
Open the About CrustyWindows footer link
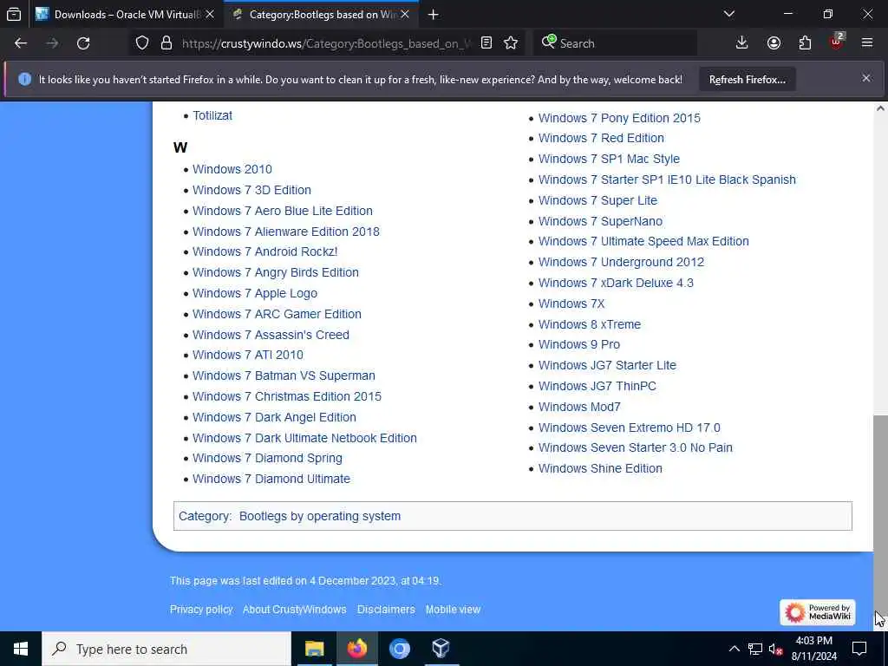[x=295, y=610]
